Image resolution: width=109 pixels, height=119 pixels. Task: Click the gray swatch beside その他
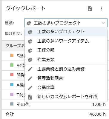click(x=12, y=104)
